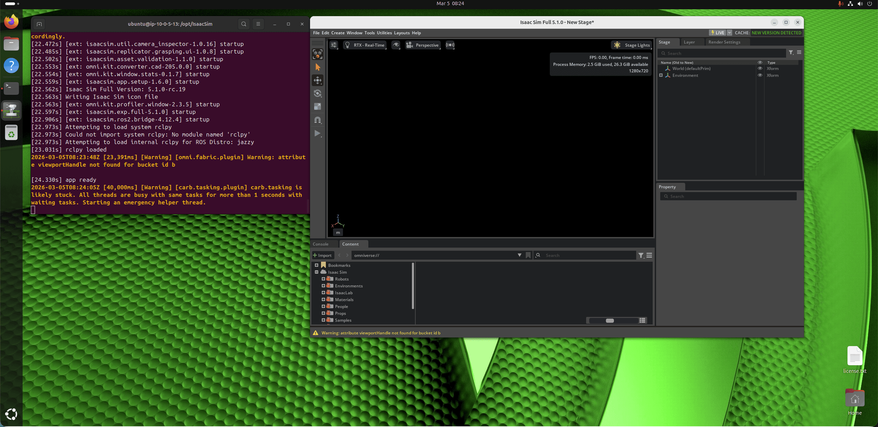This screenshot has height=427, width=878.
Task: Expand the Robots folder in Content
Action: click(x=323, y=279)
